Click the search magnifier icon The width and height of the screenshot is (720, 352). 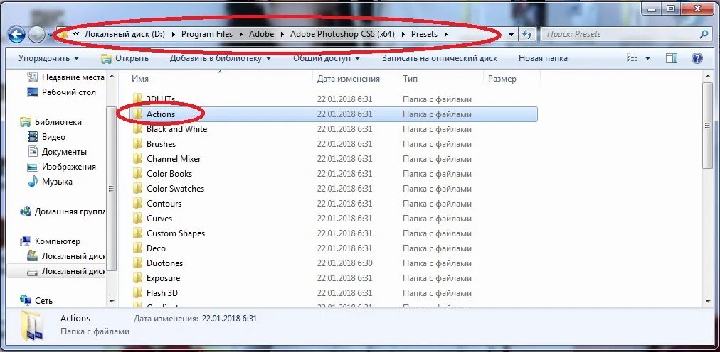703,34
